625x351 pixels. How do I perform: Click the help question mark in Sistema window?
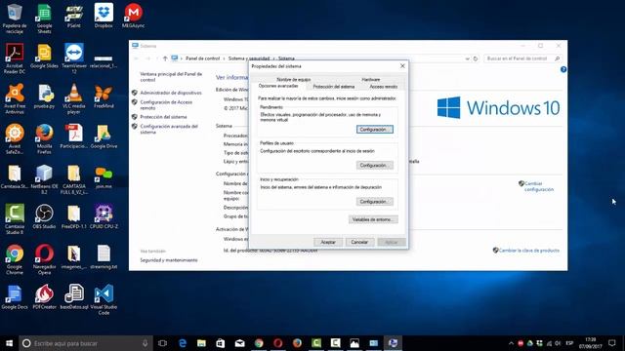pyautogui.click(x=563, y=69)
